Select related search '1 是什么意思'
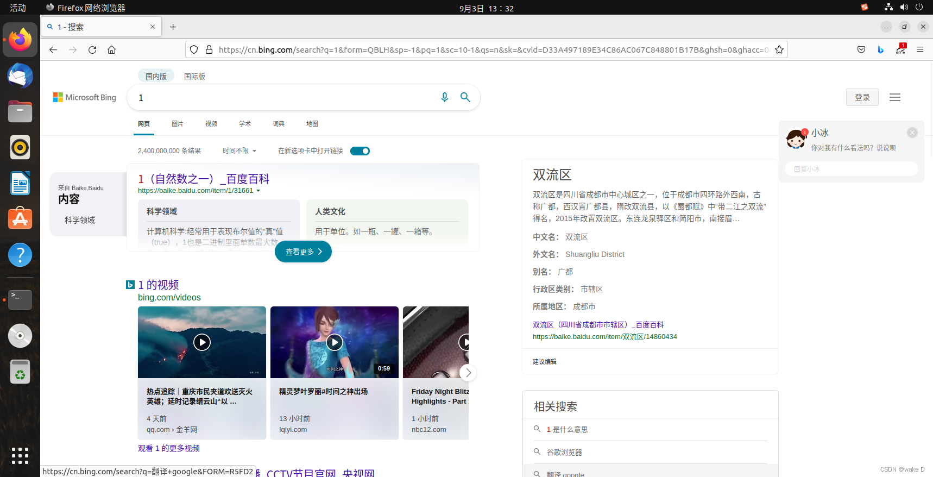Image resolution: width=933 pixels, height=477 pixels. [567, 429]
